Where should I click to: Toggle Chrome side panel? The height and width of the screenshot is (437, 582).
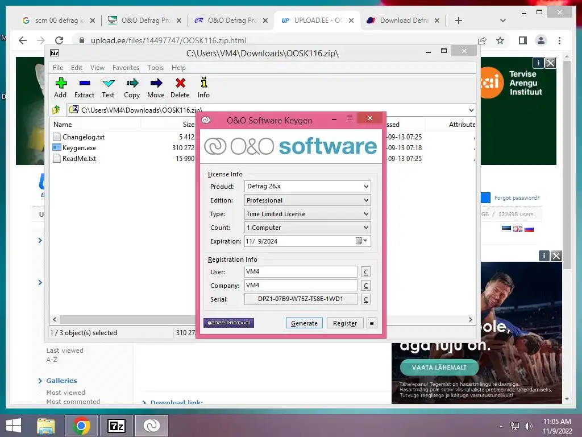[523, 40]
